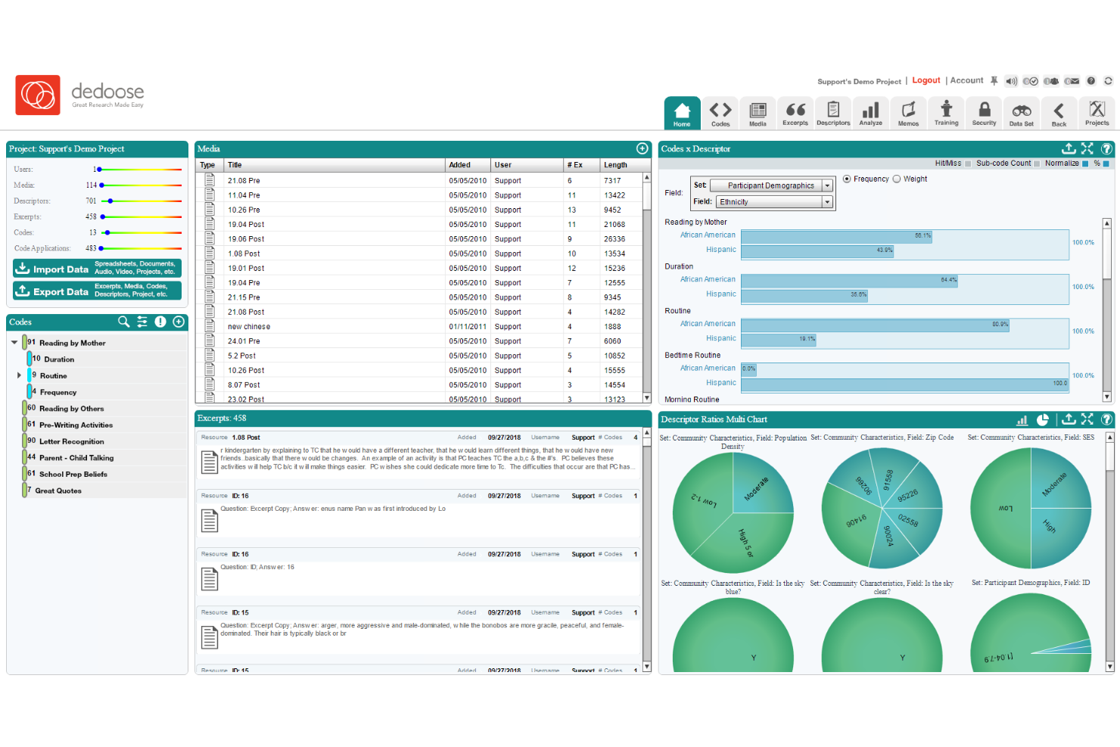This screenshot has height=747, width=1120.
Task: Click the checkmark notifications icon in the top bar
Action: point(1030,81)
